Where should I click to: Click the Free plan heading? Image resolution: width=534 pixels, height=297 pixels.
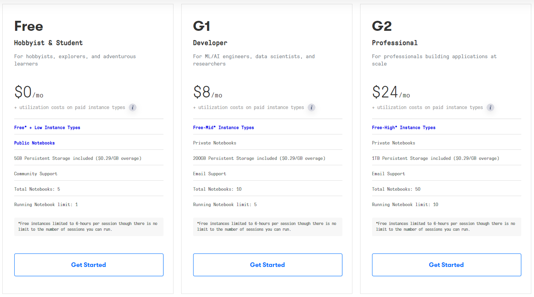point(29,26)
